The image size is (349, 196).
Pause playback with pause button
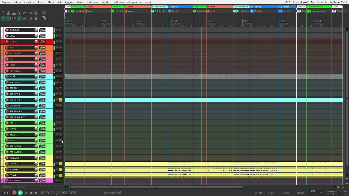pos(36,193)
